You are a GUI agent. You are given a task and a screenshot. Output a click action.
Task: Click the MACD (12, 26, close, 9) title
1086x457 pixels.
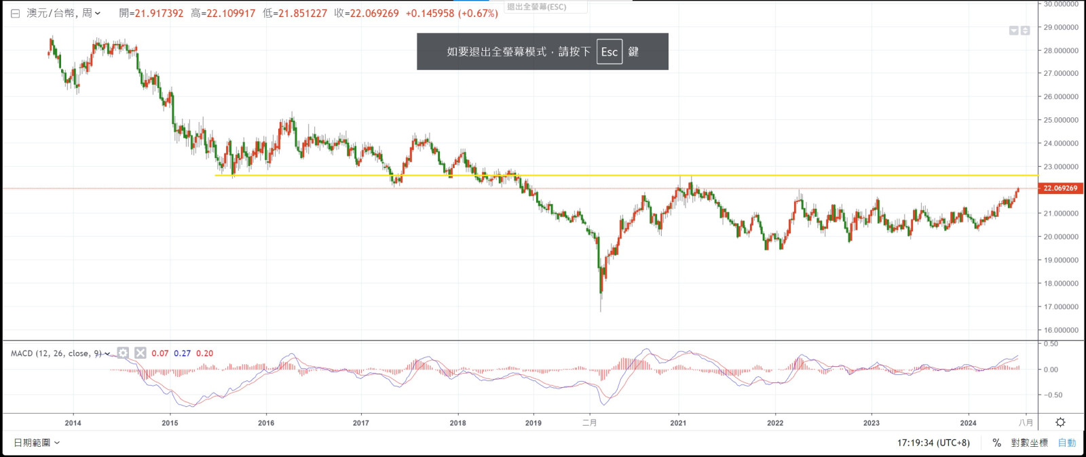56,353
